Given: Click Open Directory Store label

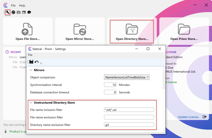Looking at the screenshot, I should [x=132, y=39].
